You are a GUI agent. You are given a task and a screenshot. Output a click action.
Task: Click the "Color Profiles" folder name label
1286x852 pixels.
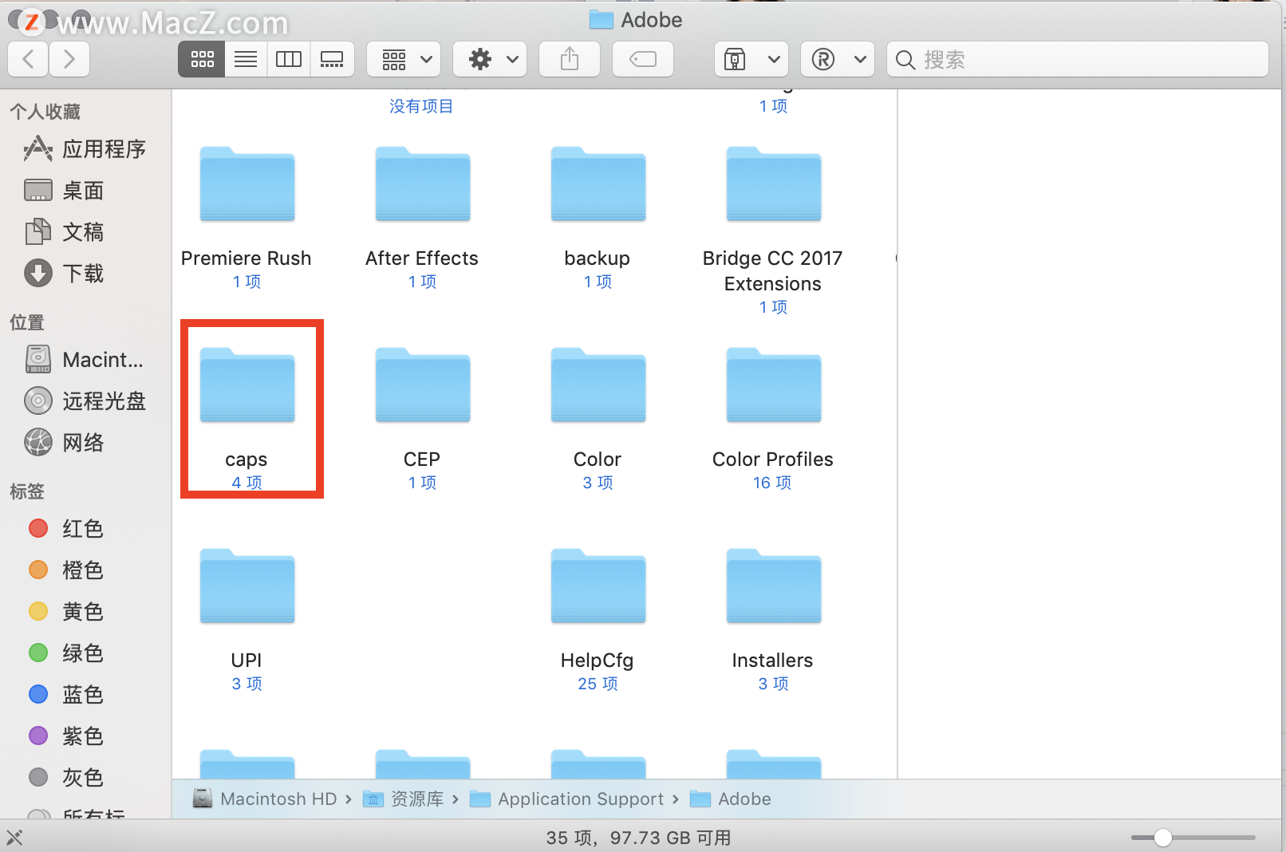coord(772,460)
